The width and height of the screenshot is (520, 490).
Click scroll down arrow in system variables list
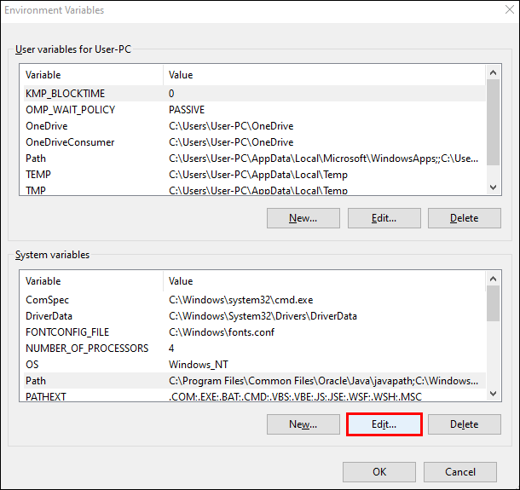point(493,394)
